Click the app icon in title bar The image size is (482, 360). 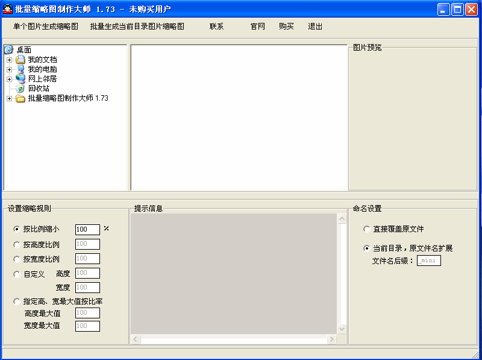(8, 9)
